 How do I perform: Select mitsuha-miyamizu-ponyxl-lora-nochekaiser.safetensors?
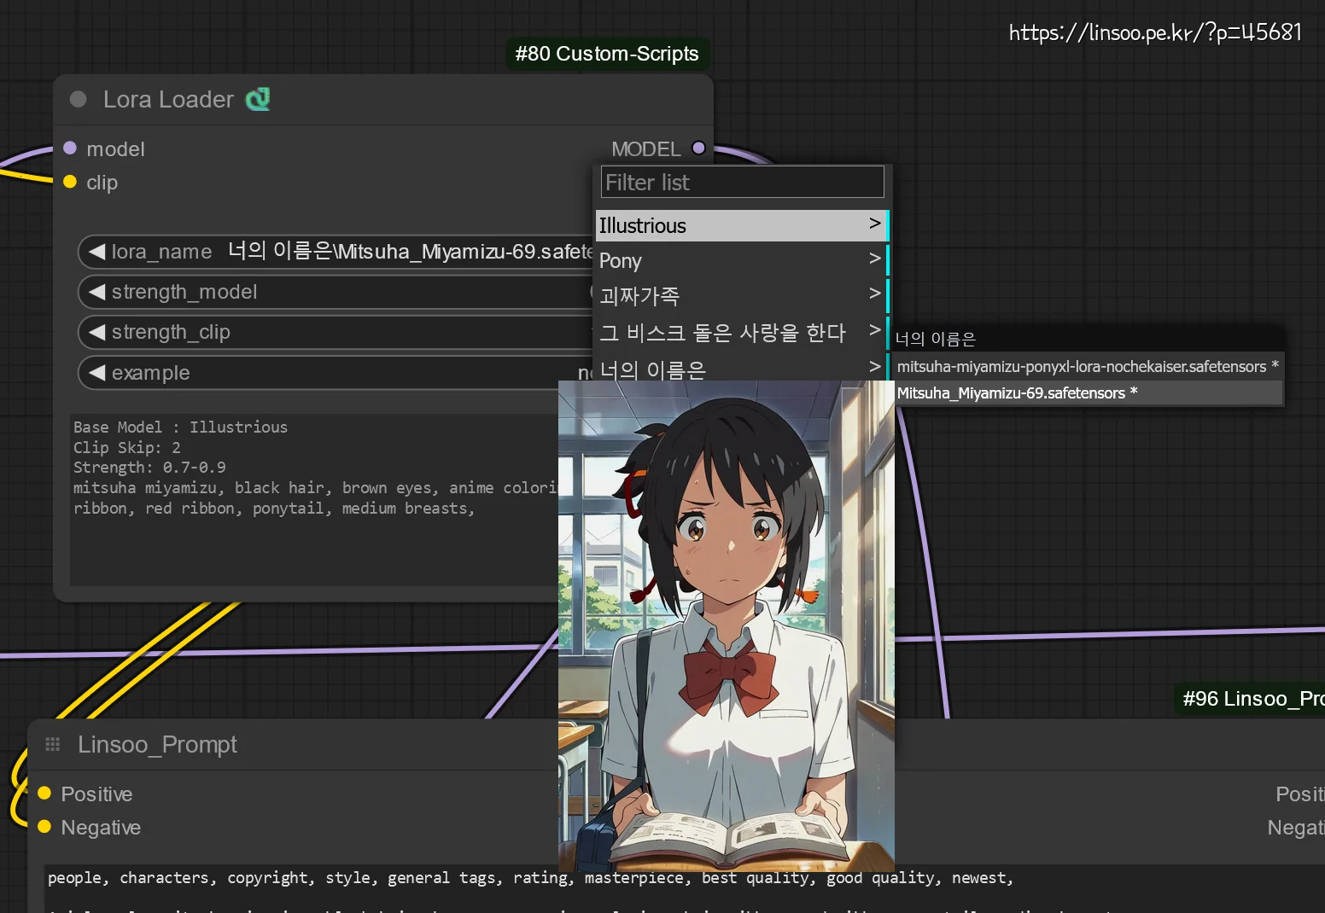[x=1088, y=366]
